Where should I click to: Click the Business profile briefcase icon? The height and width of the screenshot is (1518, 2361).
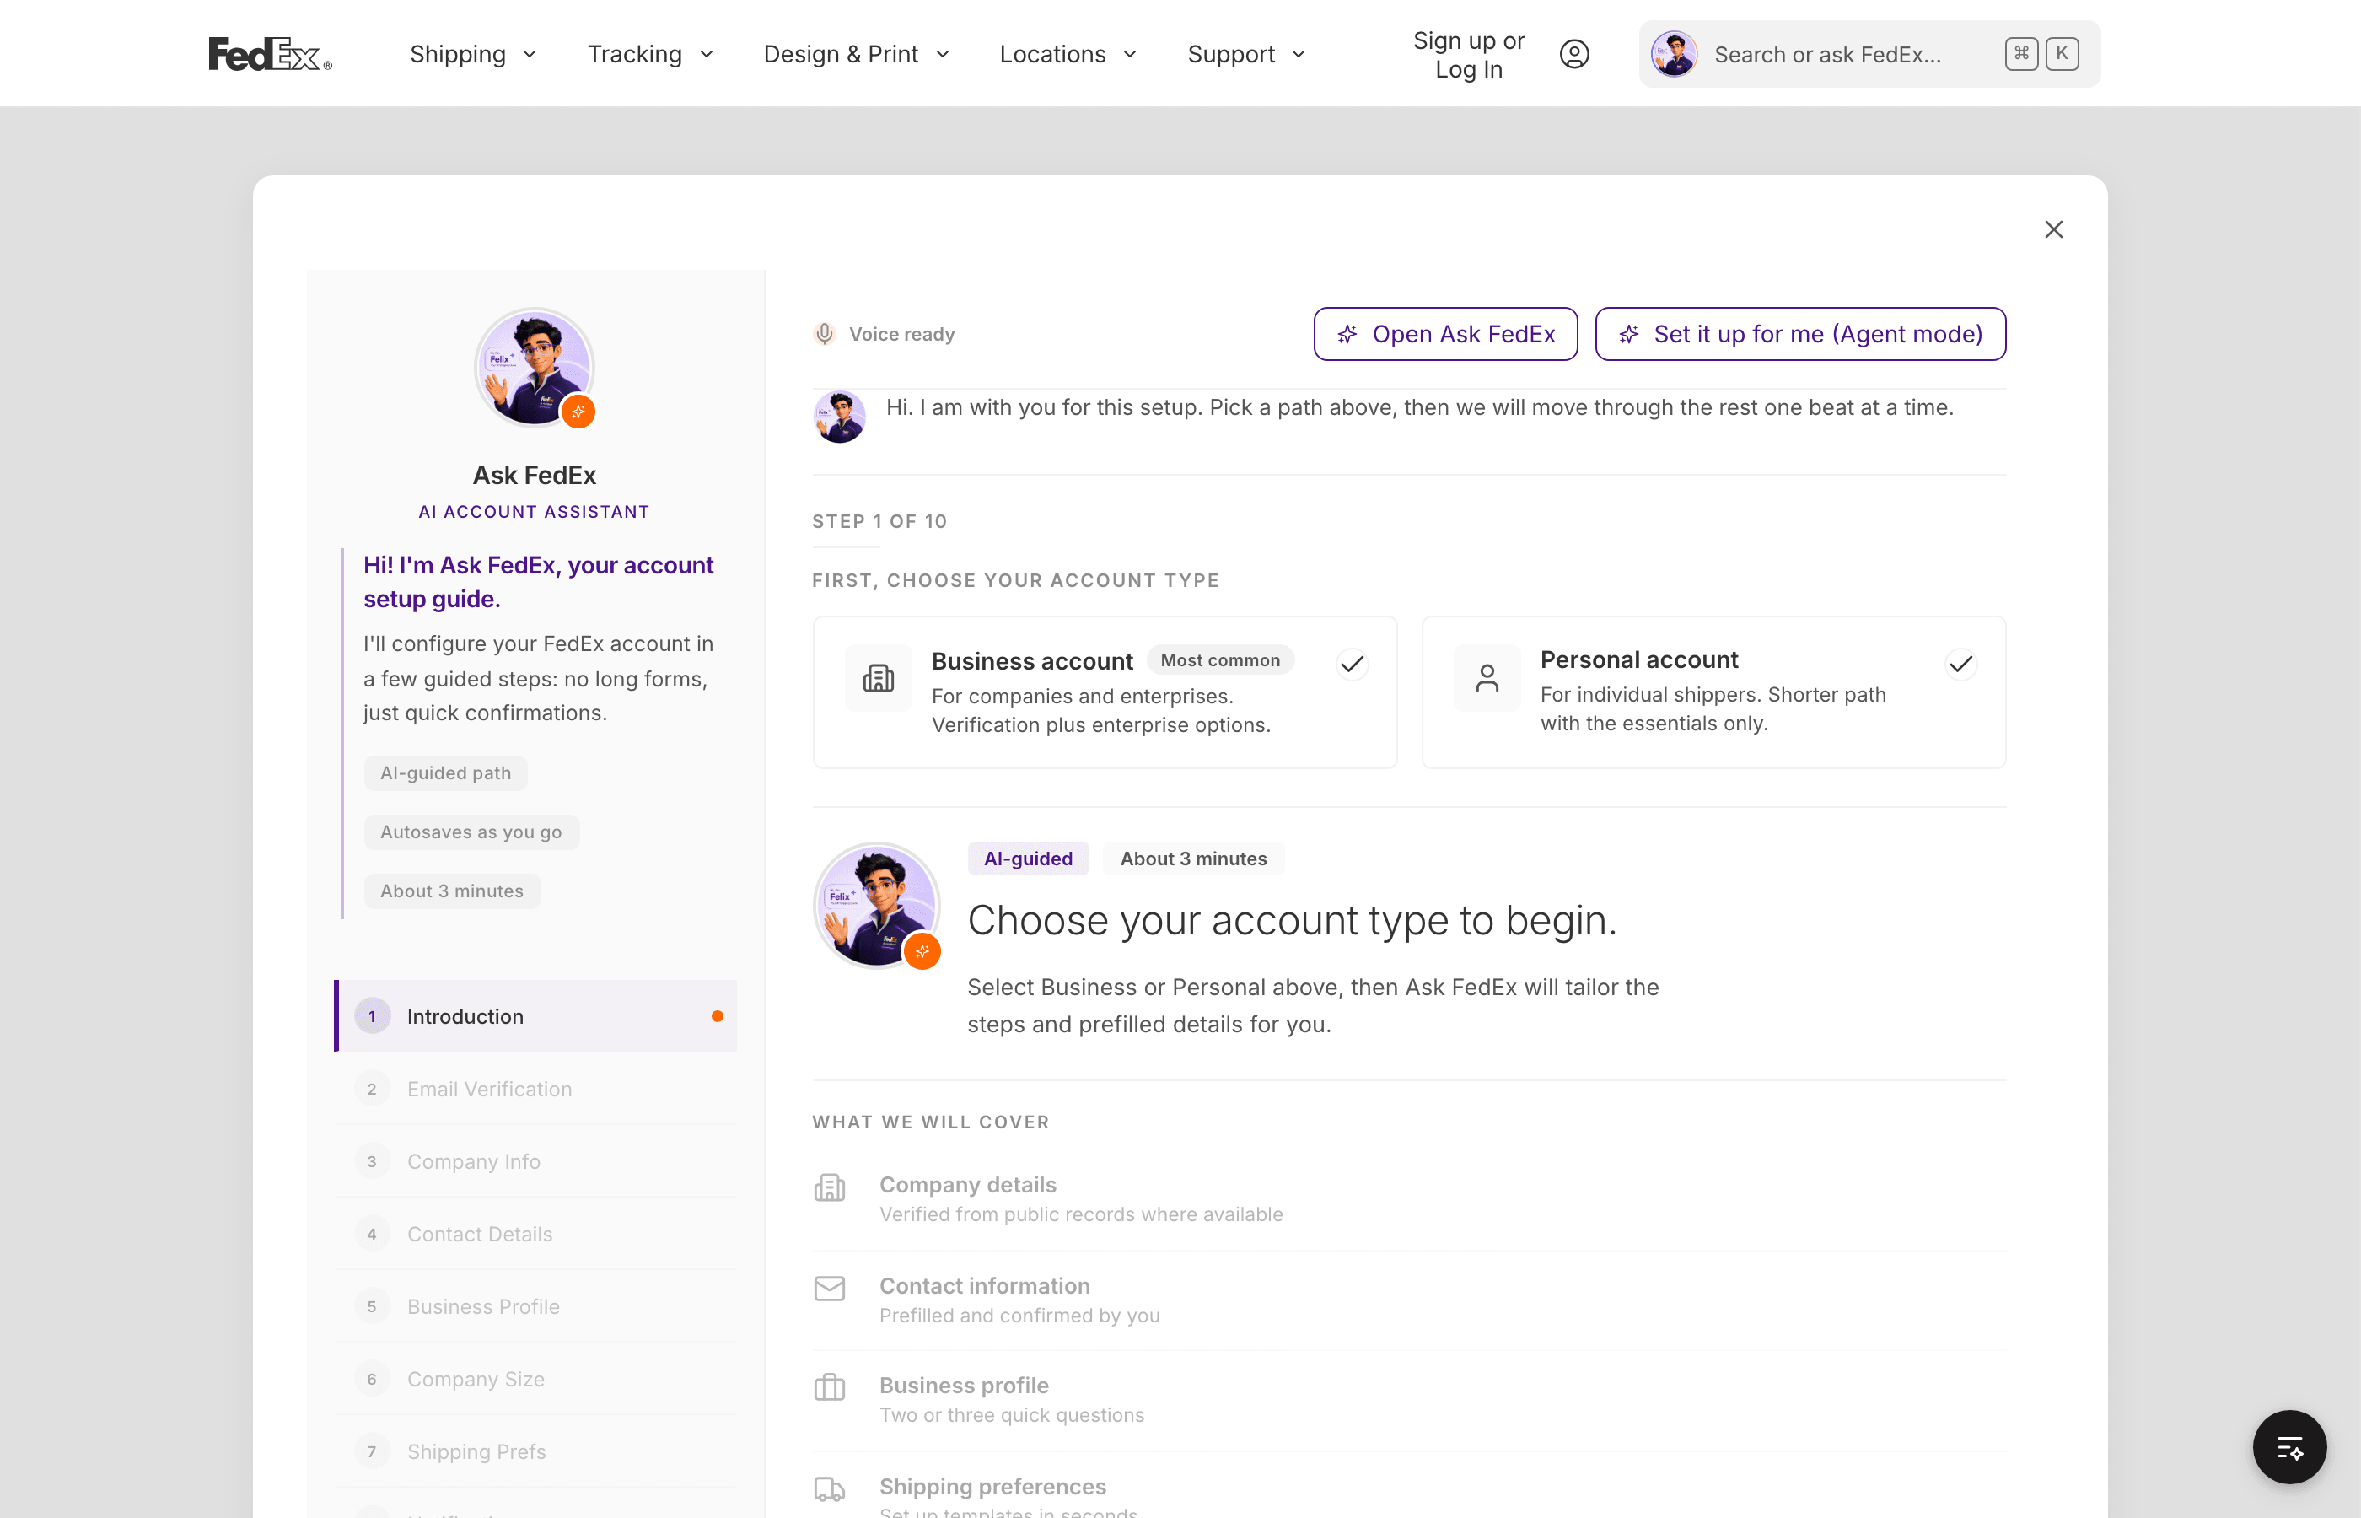click(x=830, y=1388)
